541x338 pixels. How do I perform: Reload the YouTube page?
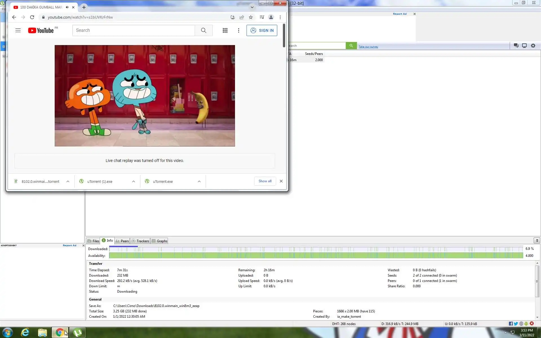(x=32, y=17)
